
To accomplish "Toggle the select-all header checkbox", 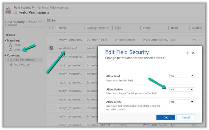I will click(51, 28).
